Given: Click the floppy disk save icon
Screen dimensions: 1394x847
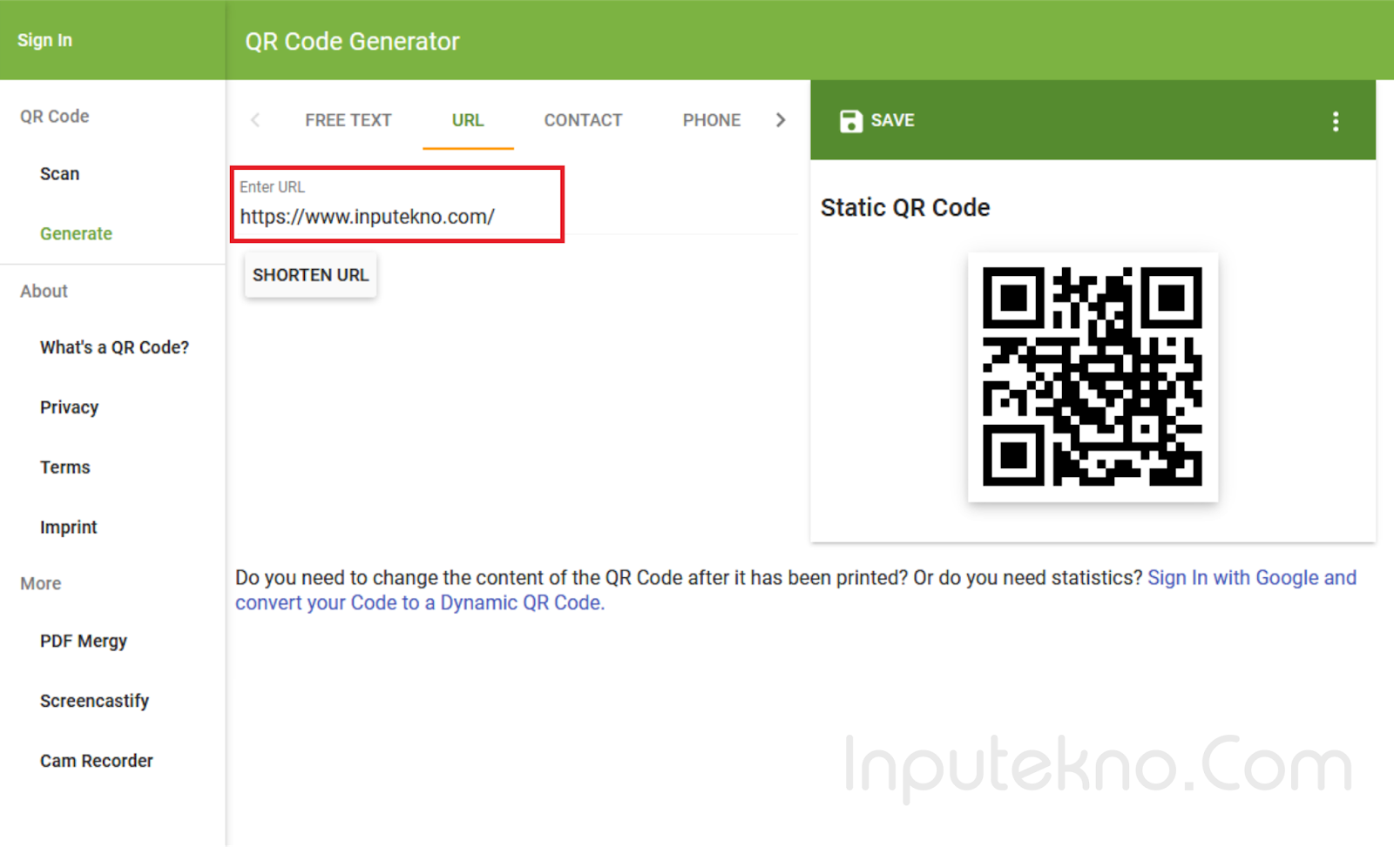Looking at the screenshot, I should point(850,121).
